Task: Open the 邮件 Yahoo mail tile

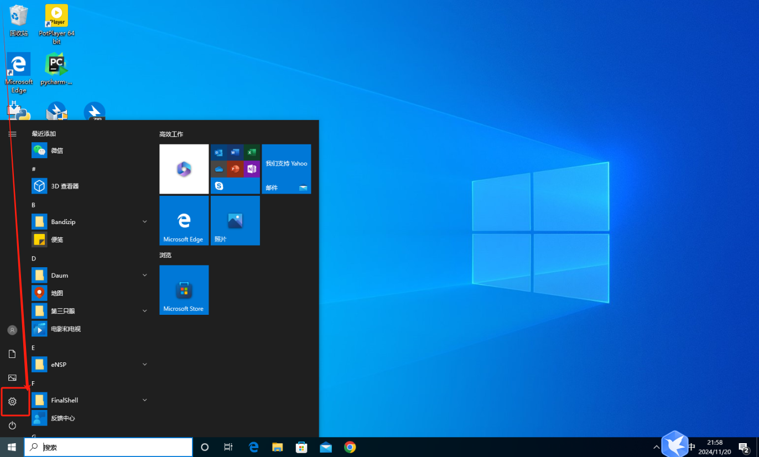Action: click(x=287, y=169)
